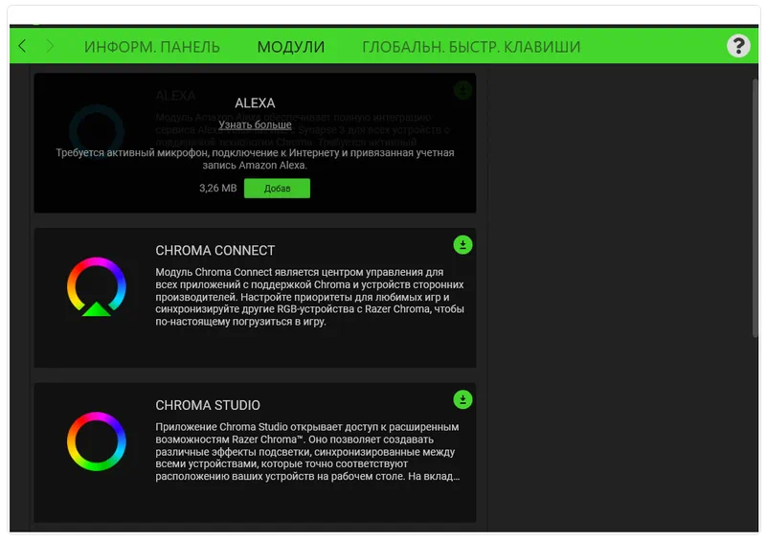Open ГЛОБАЛЬН. БЫСТР. КЛАВИШИ tab
This screenshot has width=766, height=541.
tap(471, 47)
